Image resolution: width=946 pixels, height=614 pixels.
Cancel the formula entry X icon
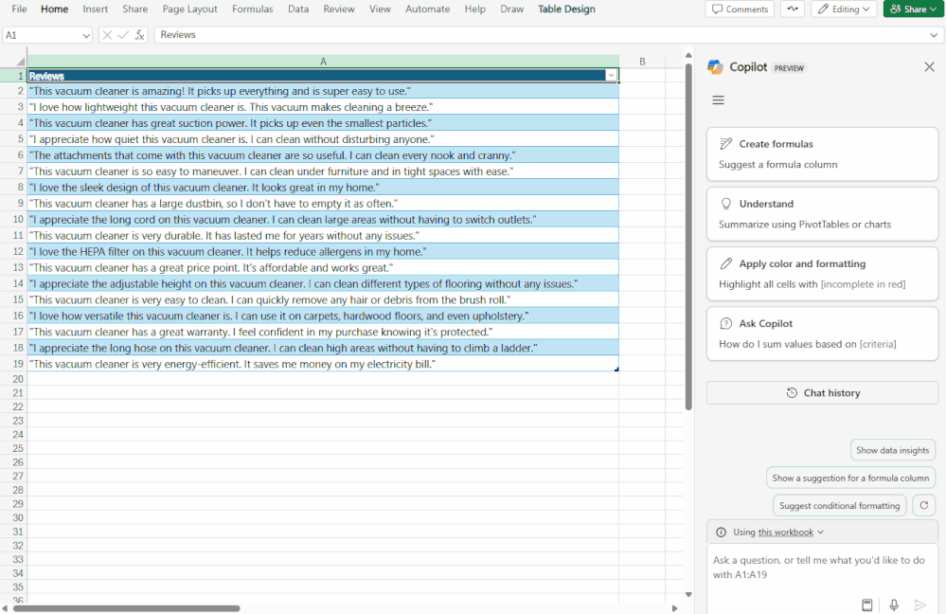[107, 35]
